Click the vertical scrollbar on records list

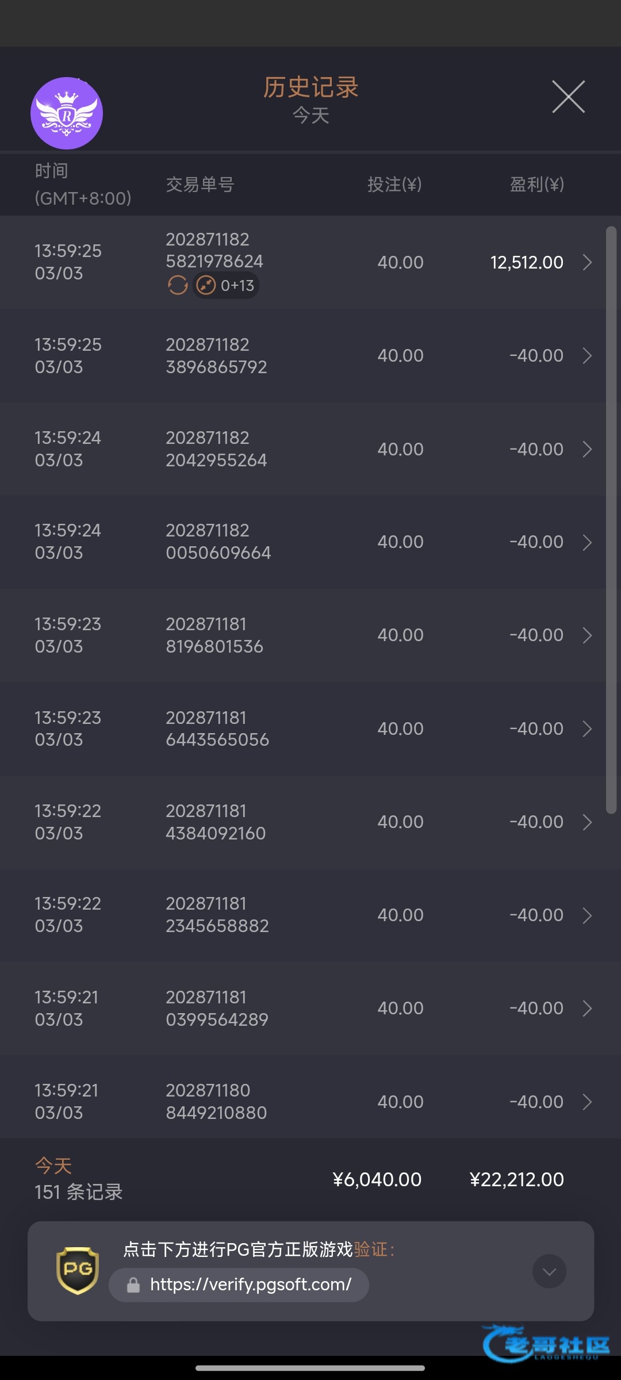click(x=611, y=517)
